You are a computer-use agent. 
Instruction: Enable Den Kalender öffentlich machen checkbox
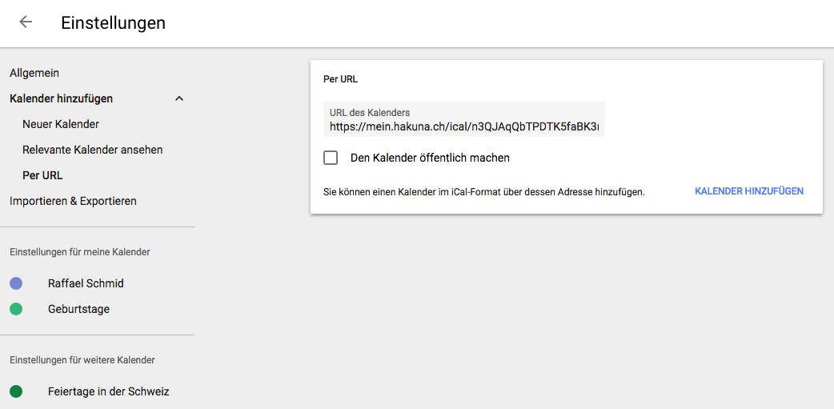click(x=331, y=158)
